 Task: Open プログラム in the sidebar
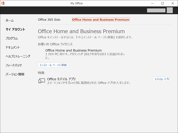[12, 38]
